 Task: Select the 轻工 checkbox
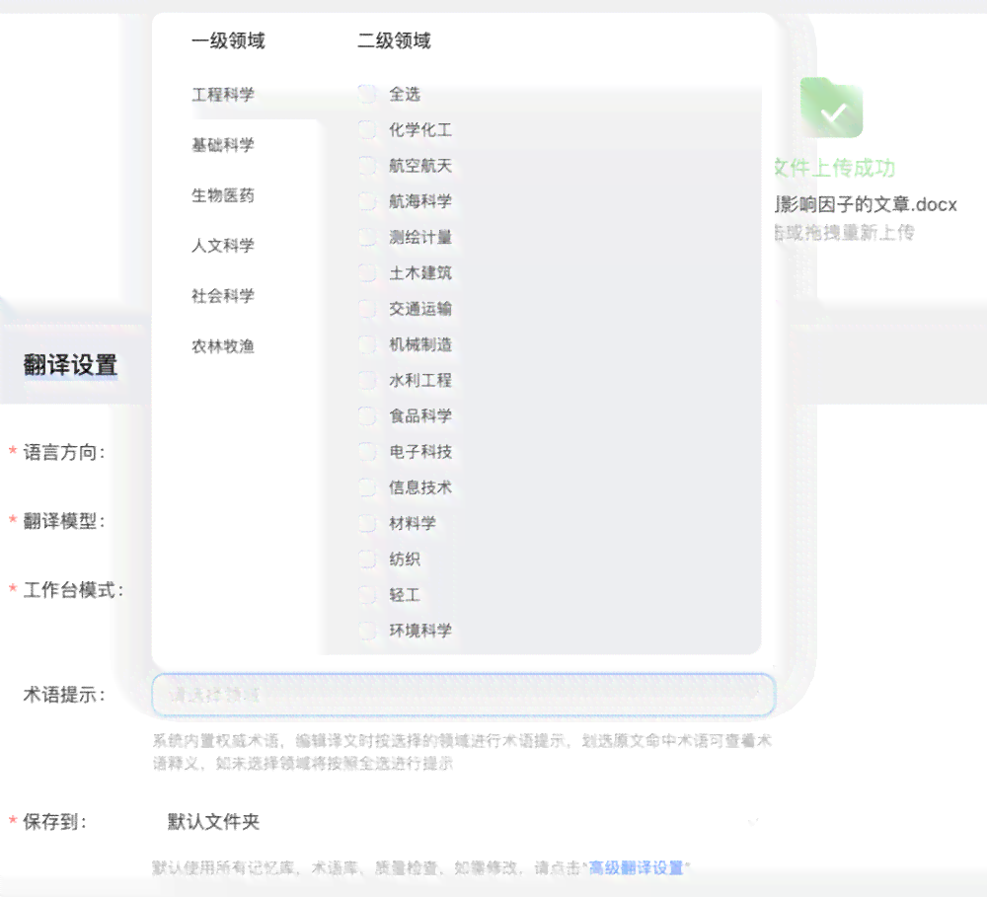[x=367, y=595]
